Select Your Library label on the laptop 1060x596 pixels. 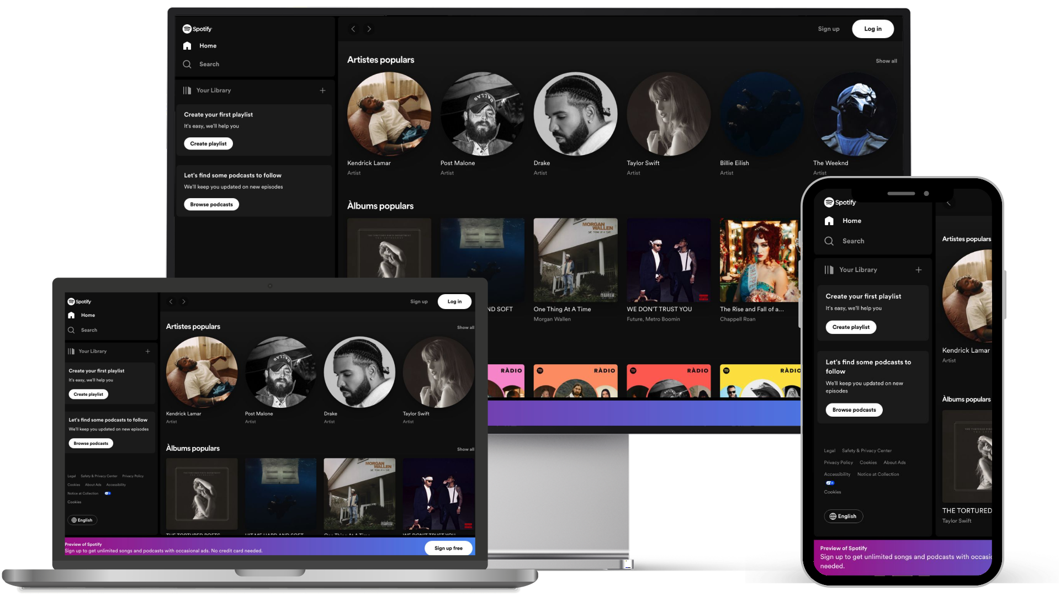coord(93,351)
